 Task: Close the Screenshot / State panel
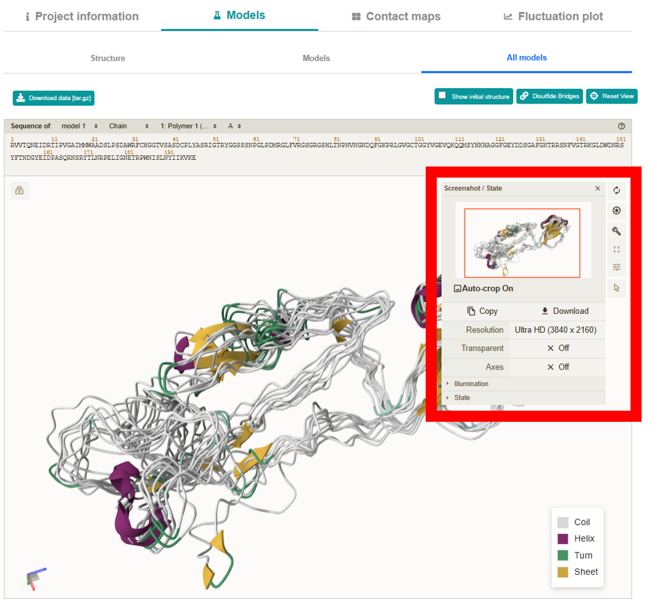click(x=598, y=189)
